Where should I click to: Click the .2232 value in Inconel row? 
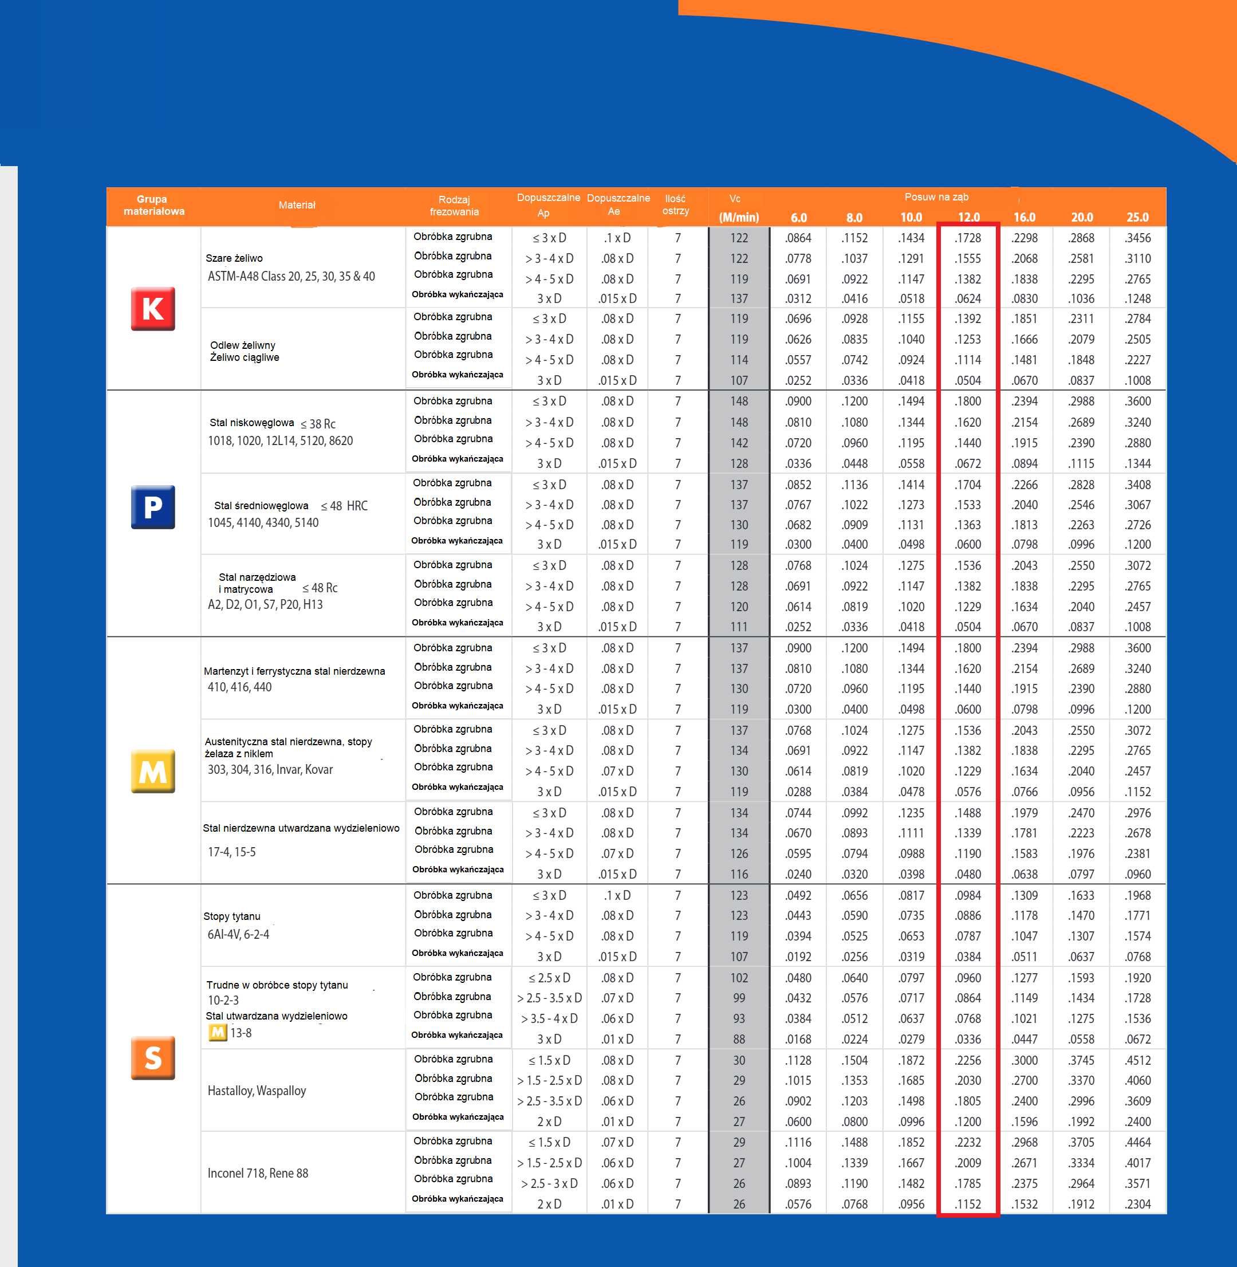(x=968, y=1142)
